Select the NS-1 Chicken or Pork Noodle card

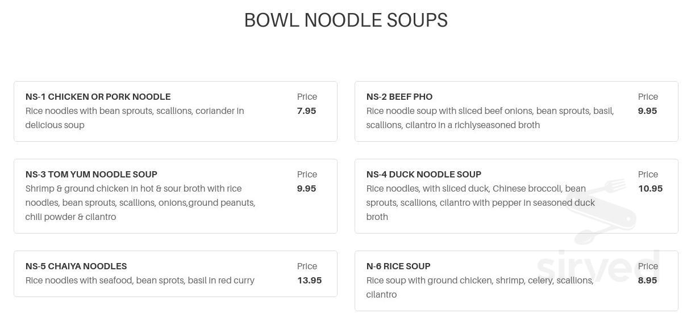click(176, 111)
